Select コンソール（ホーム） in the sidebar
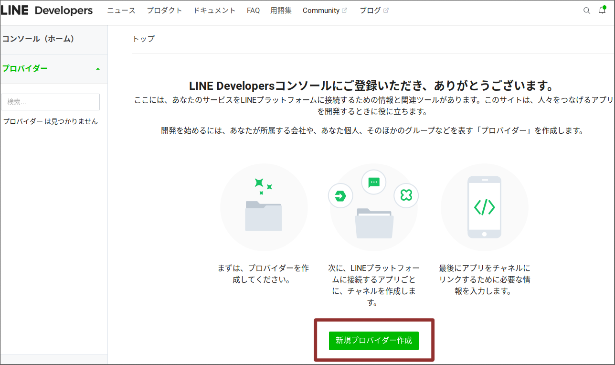 [38, 39]
